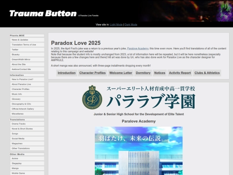The width and height of the screenshot is (233, 175).
Task: Click the Translations sidebar heading
Action: coord(27,120)
